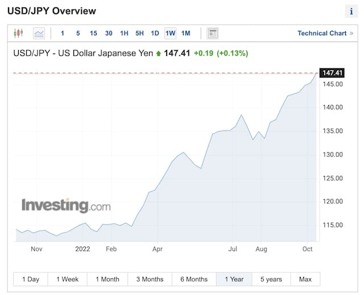Show the Max time range
The height and width of the screenshot is (295, 364).
305,279
